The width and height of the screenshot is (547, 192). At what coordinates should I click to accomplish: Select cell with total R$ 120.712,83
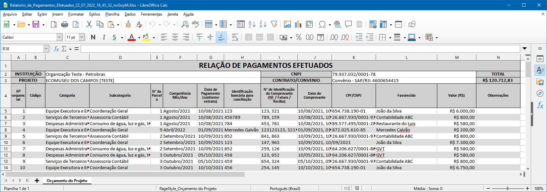(498, 80)
